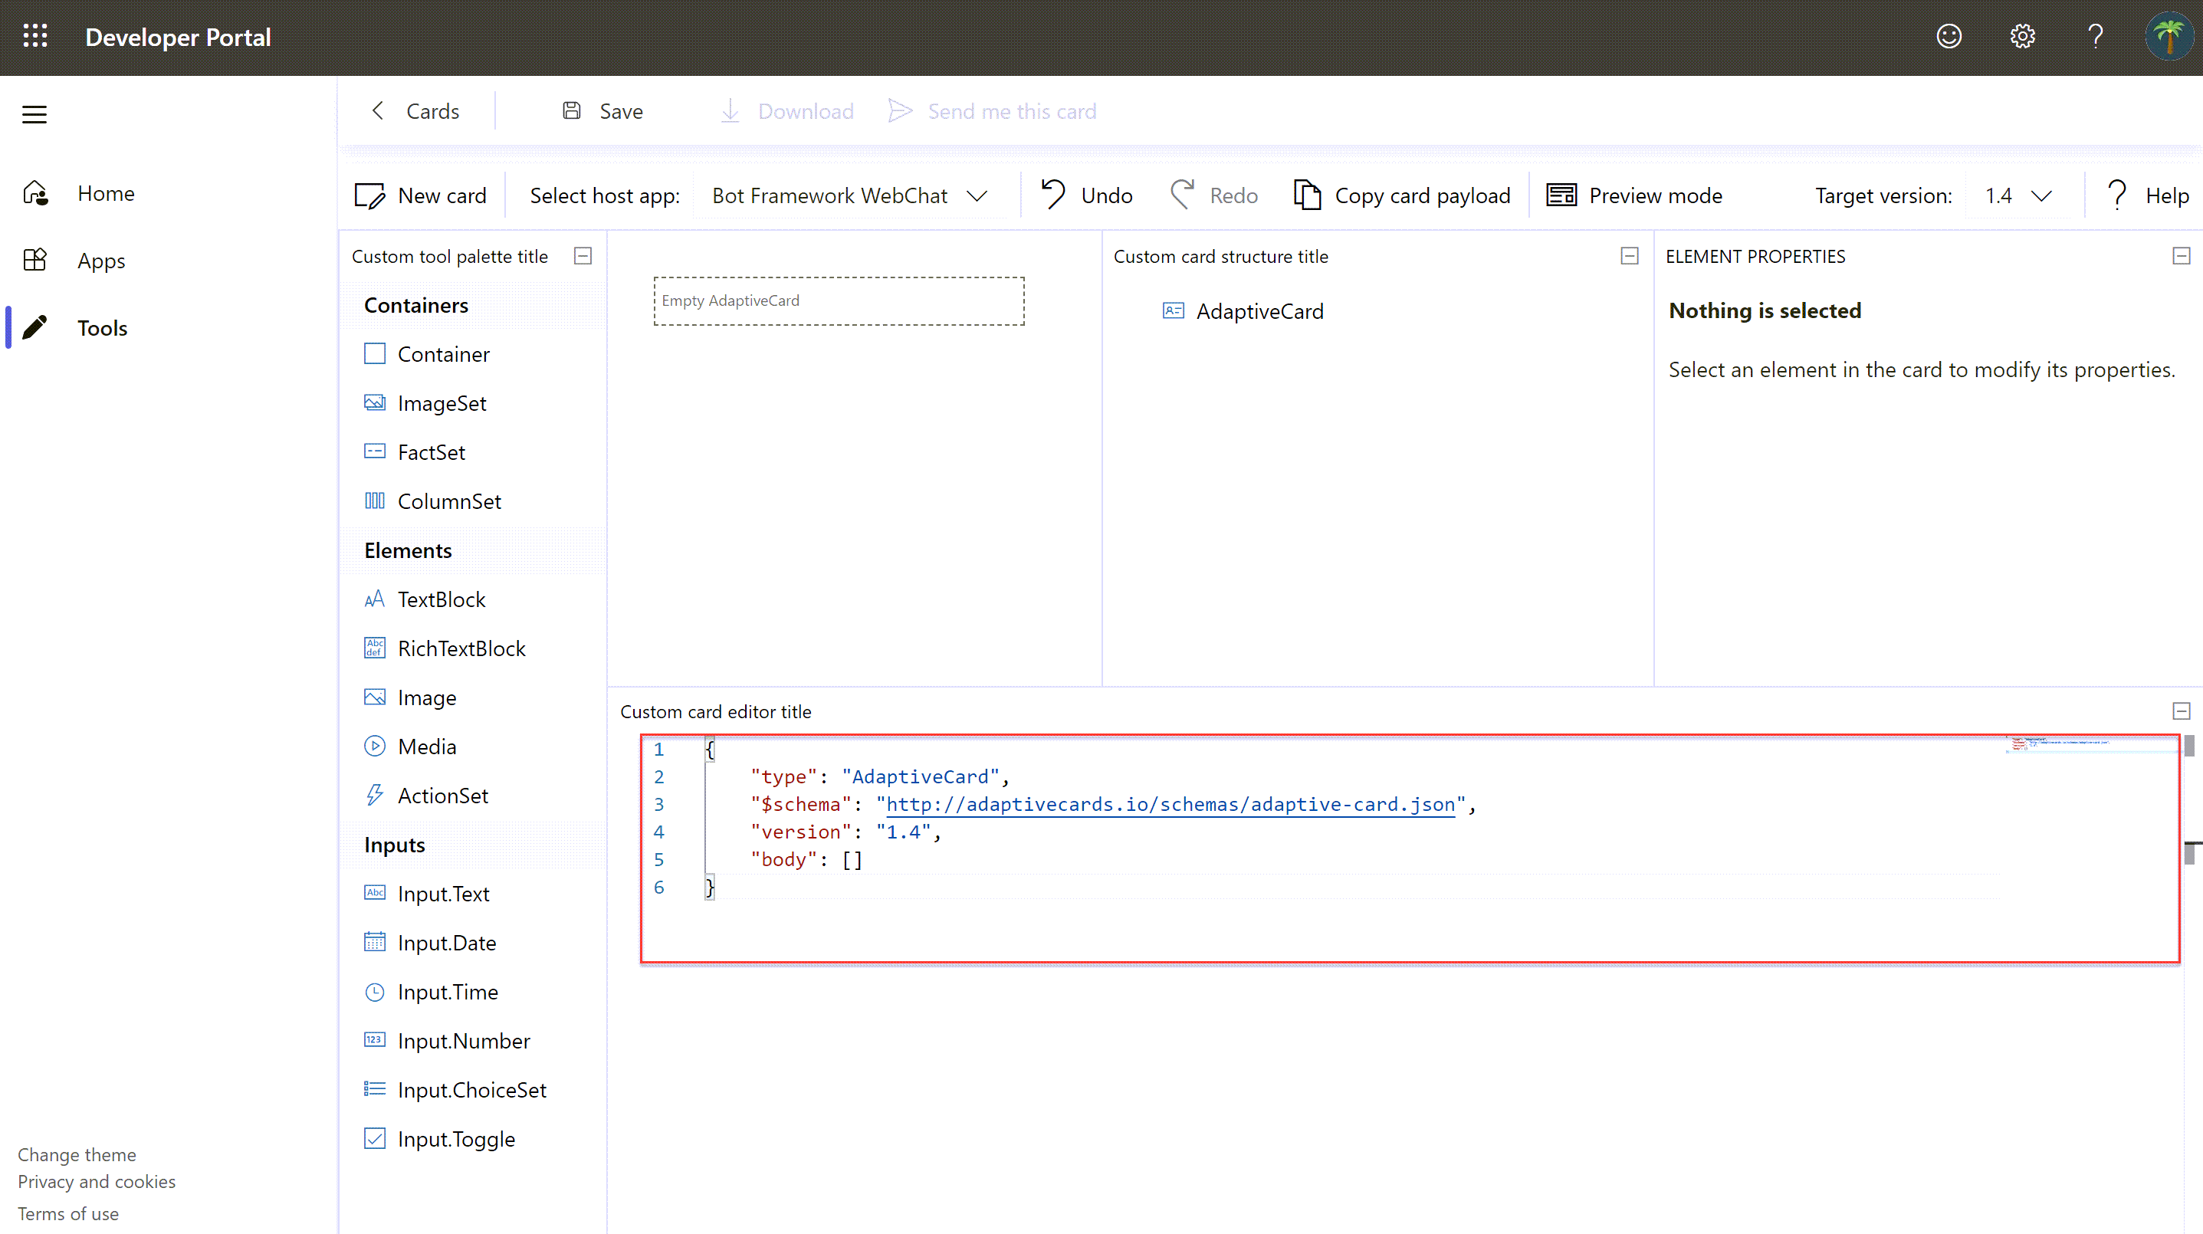Select the Media palette item

[474, 747]
